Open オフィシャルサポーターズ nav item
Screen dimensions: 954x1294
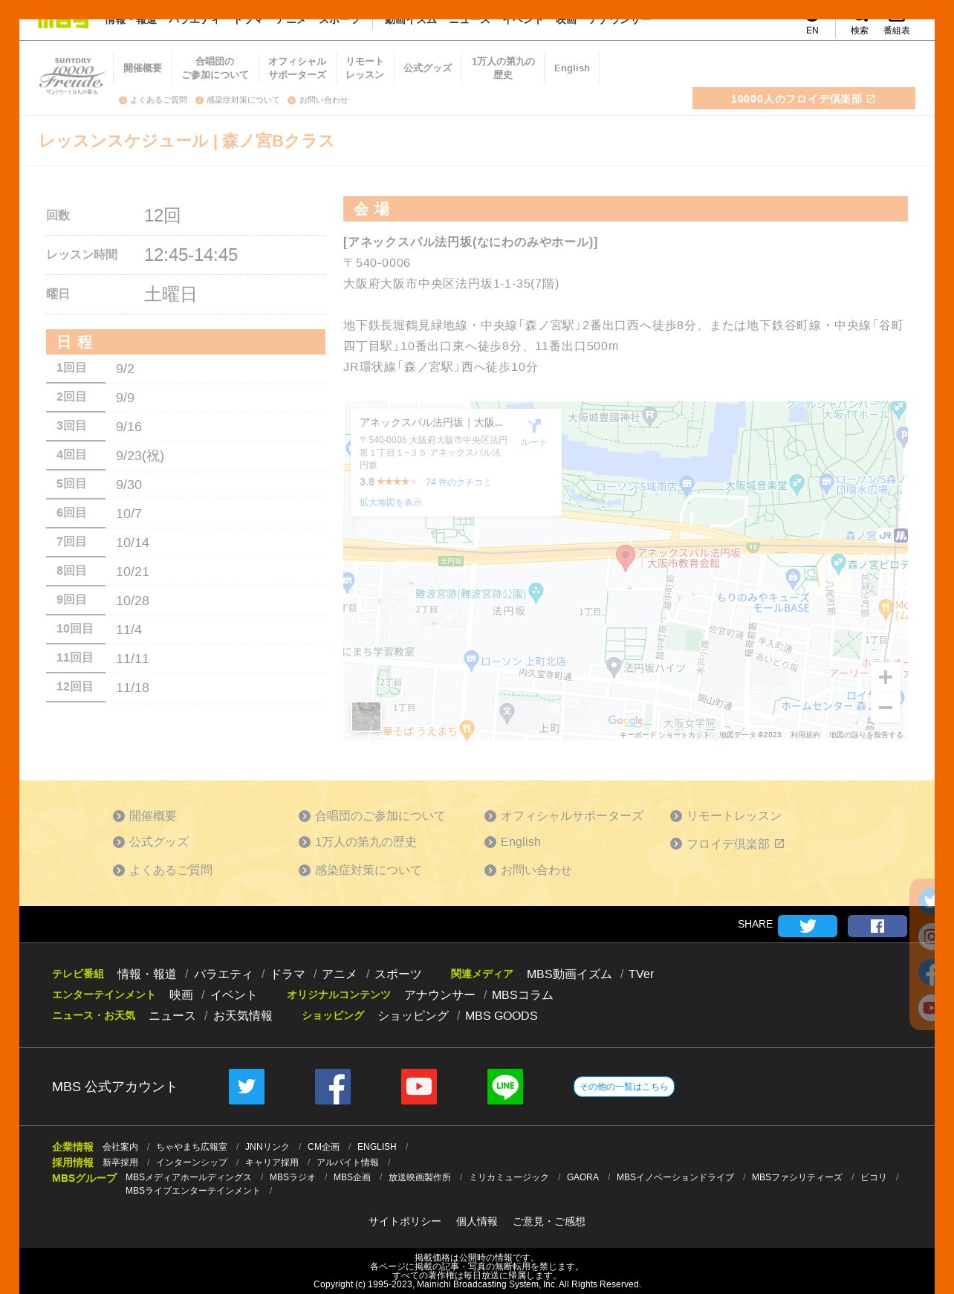297,68
